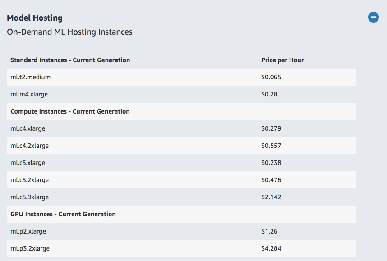Click the On-Demand ML Hosting Instances subtitle
Image resolution: width=387 pixels, height=261 pixels.
click(x=69, y=32)
